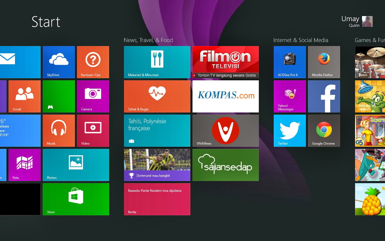The height and width of the screenshot is (241, 385).
Task: Open the Video tile
Action: 93,131
